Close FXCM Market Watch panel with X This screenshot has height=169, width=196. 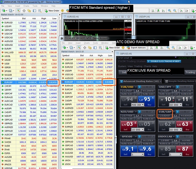coord(60,15)
